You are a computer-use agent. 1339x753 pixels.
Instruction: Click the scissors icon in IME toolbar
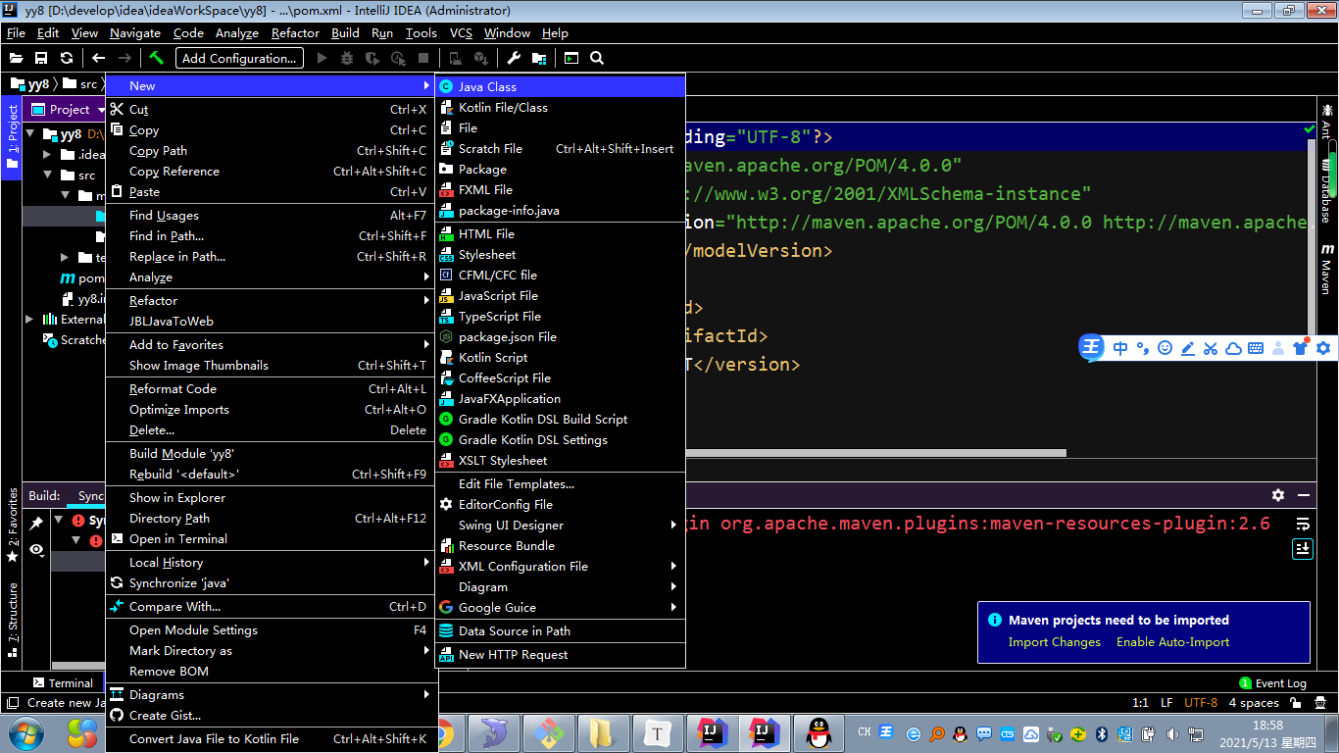point(1211,348)
